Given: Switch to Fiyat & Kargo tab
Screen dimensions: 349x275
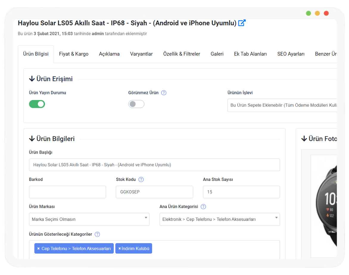Looking at the screenshot, I should coord(74,54).
